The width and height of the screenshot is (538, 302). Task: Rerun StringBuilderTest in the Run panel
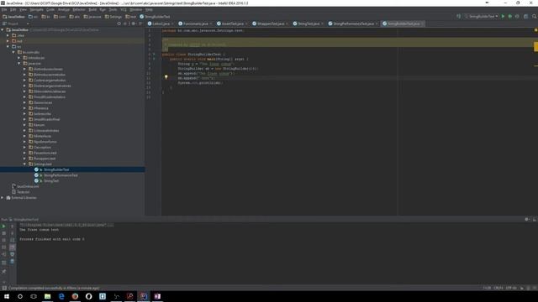[x=3, y=226]
